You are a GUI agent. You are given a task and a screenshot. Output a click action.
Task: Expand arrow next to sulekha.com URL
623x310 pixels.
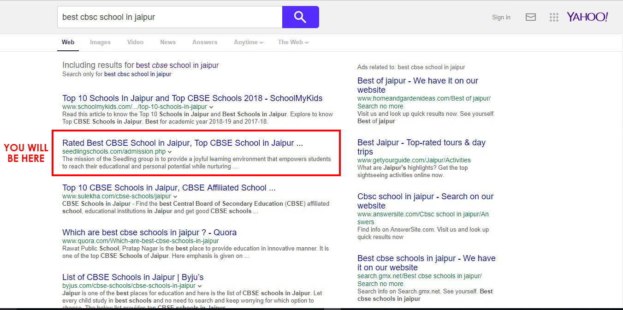pyautogui.click(x=175, y=197)
